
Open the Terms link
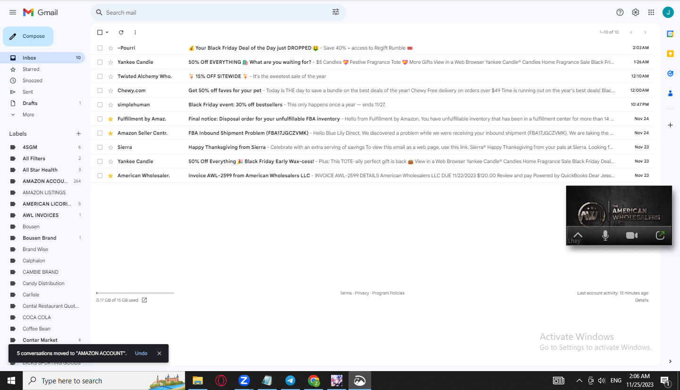pos(346,293)
